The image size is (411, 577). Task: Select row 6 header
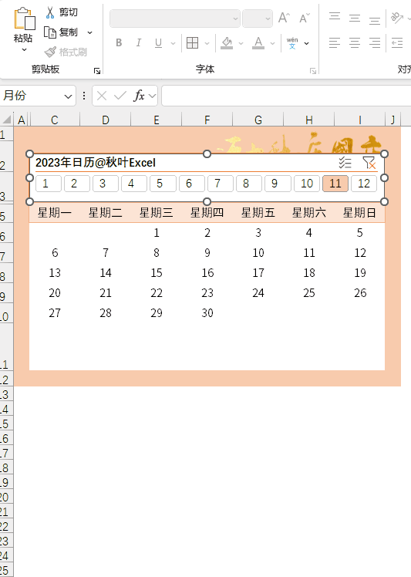click(7, 232)
